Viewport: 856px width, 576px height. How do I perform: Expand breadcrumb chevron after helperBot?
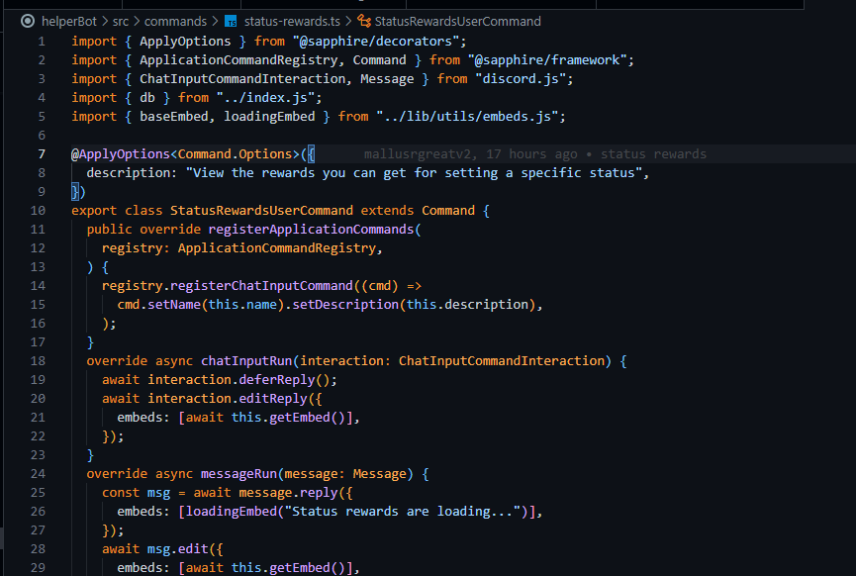tap(104, 22)
